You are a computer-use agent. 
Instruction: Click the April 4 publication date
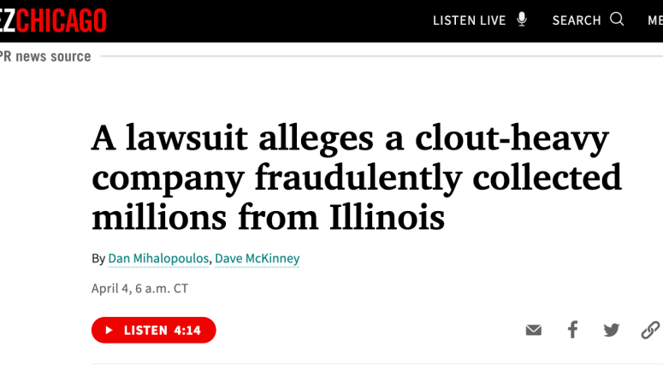[x=139, y=288]
